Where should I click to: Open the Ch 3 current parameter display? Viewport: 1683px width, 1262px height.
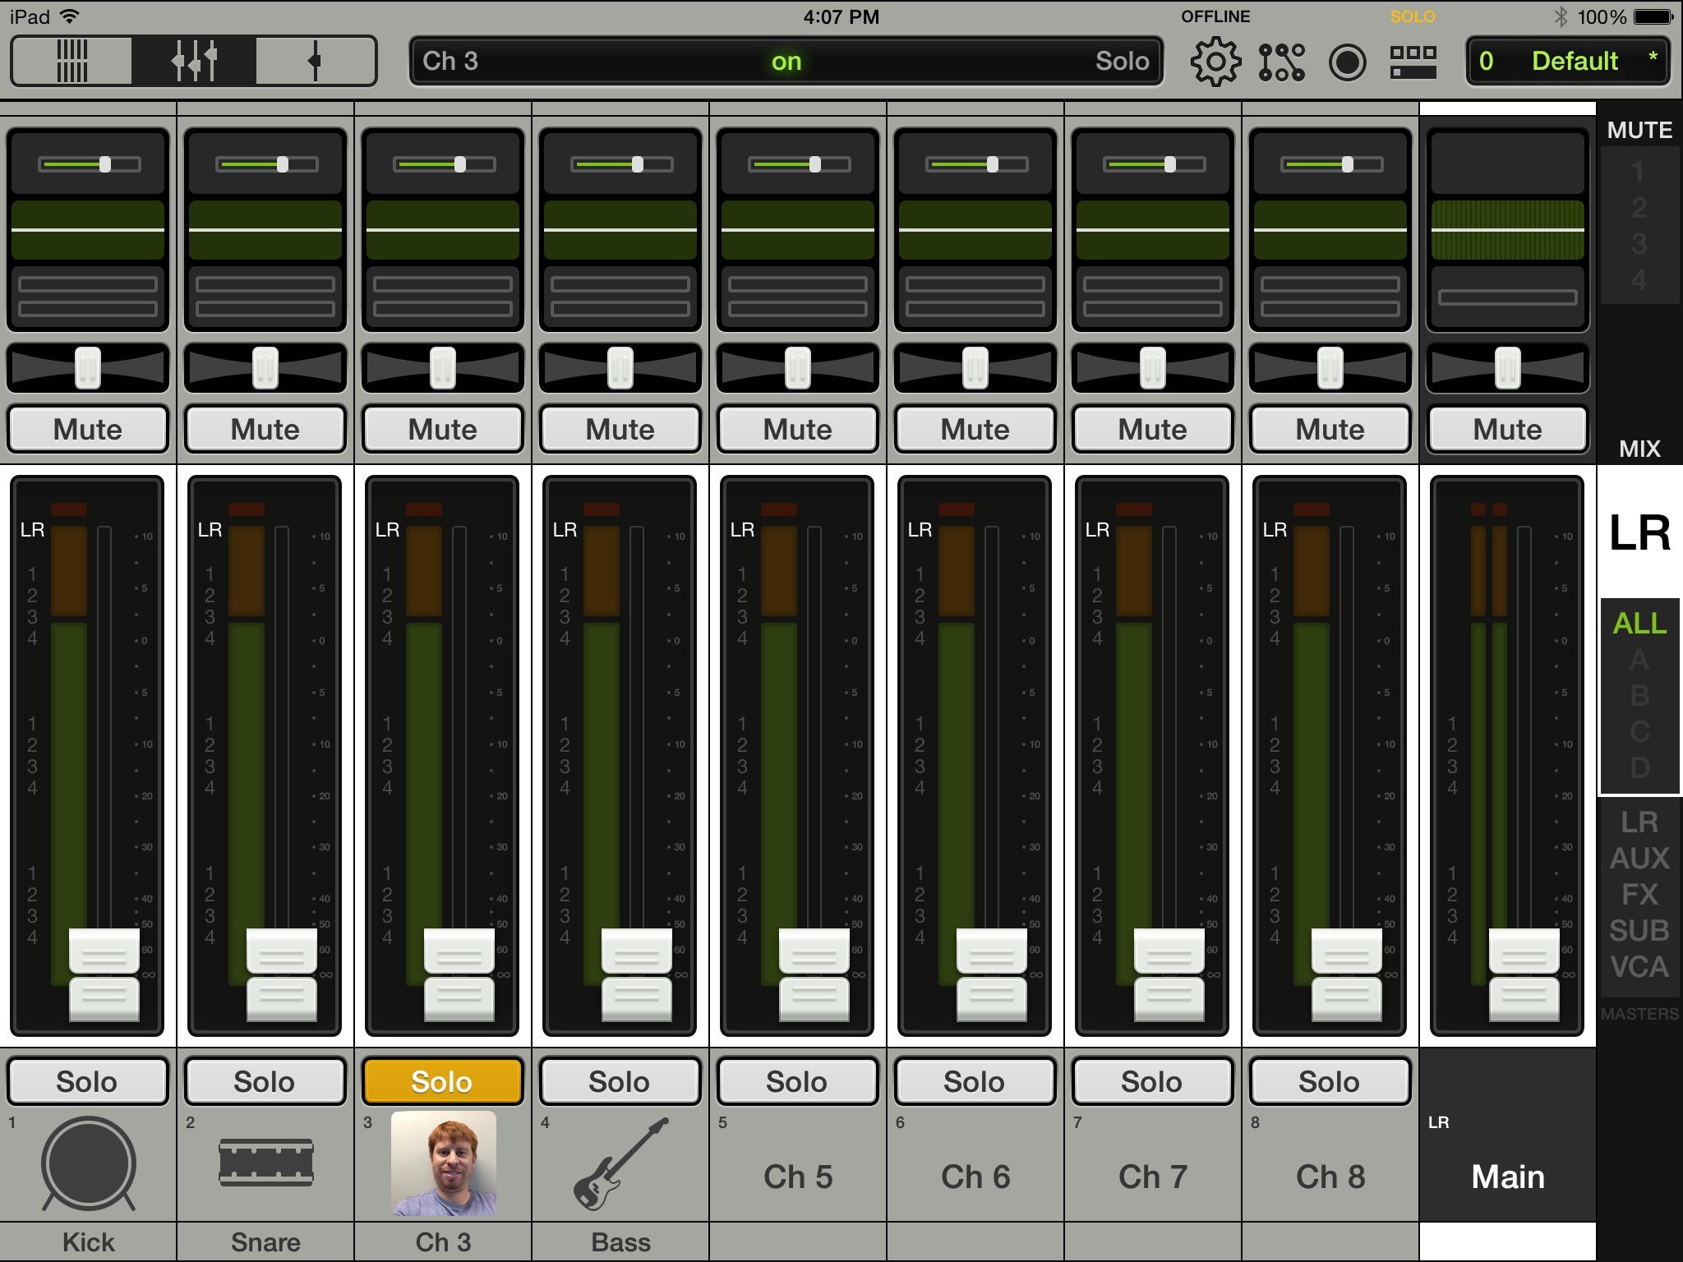pyautogui.click(x=785, y=61)
